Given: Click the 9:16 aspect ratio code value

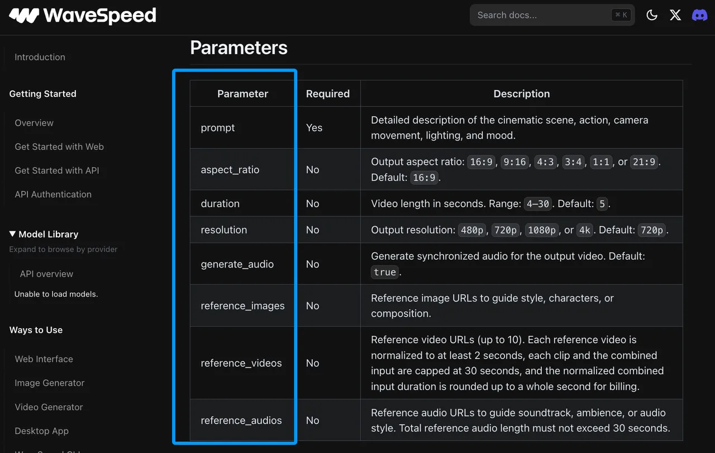Looking at the screenshot, I should click(x=514, y=163).
